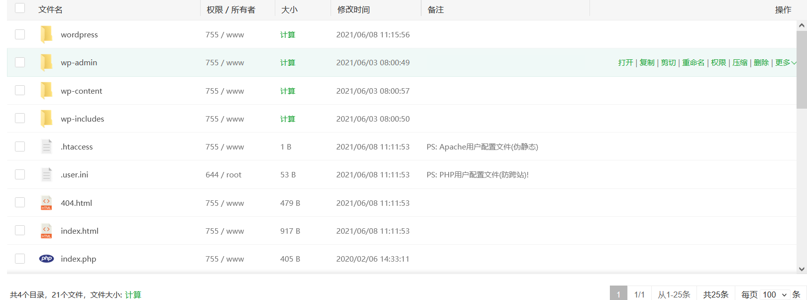Expand the 更多 dropdown for wp-admin

coord(786,62)
